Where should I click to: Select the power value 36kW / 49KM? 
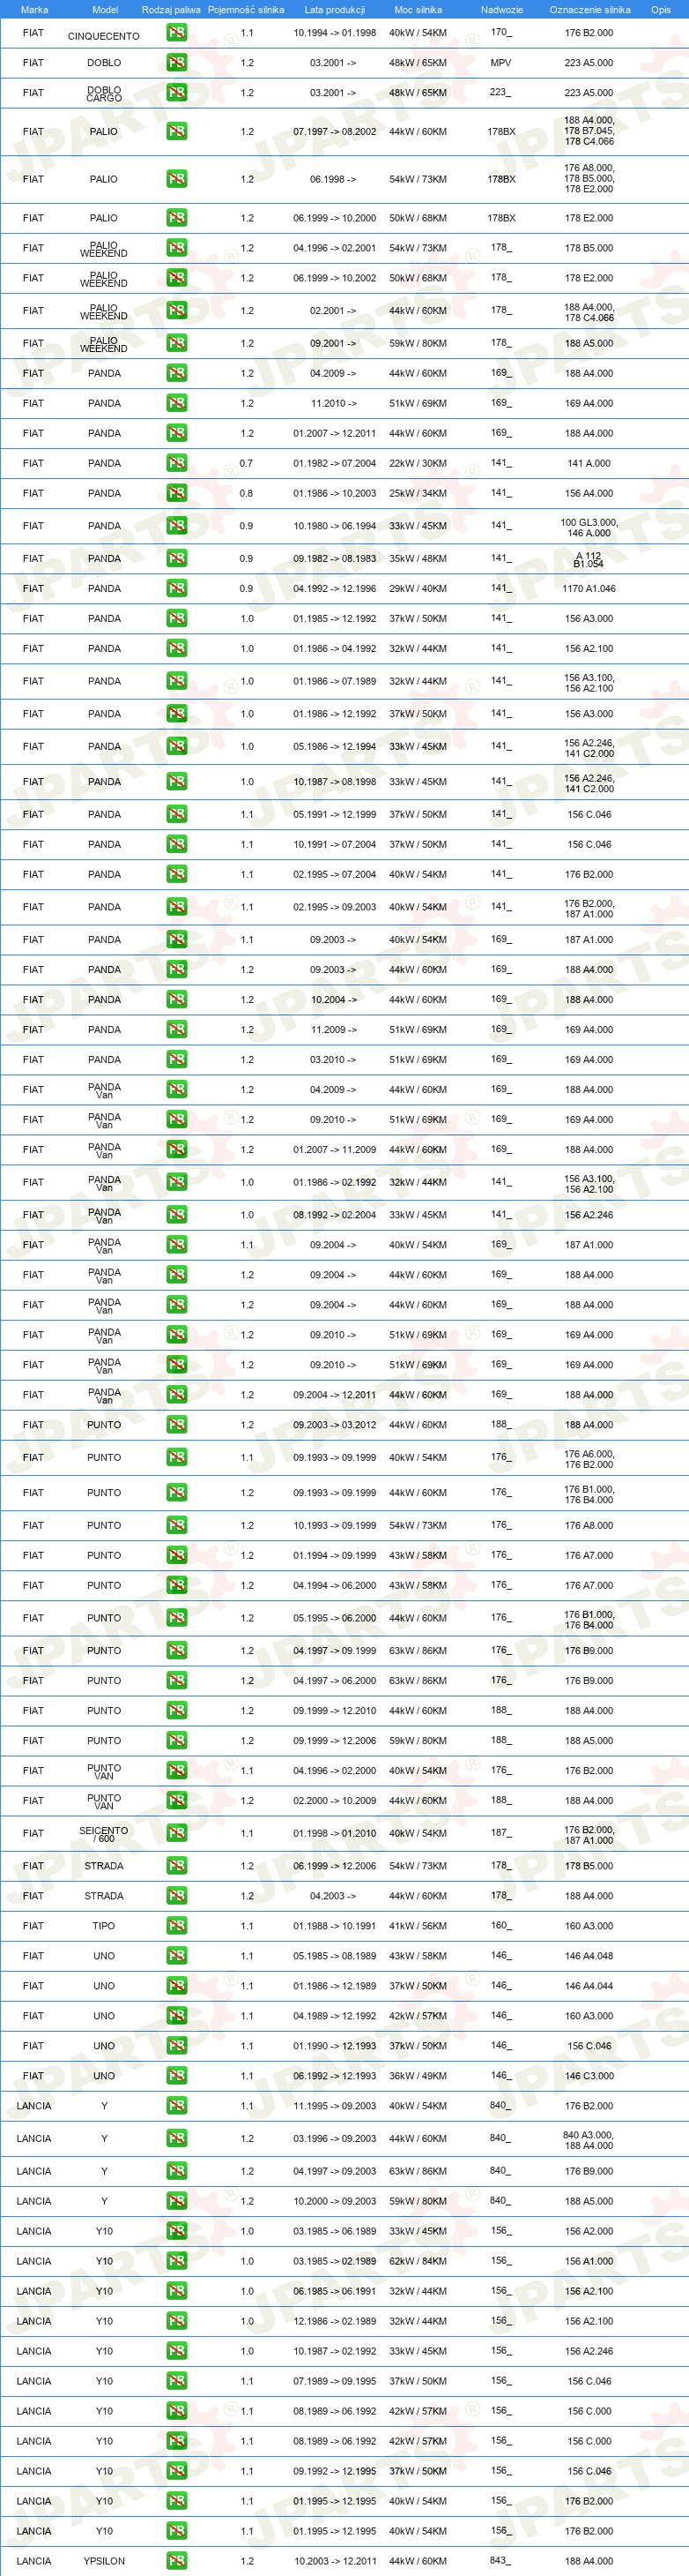[418, 2075]
